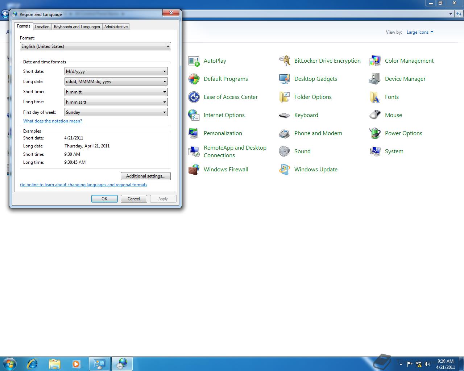Launch Windows Media Player from taskbar
The height and width of the screenshot is (371, 464).
[x=76, y=364]
